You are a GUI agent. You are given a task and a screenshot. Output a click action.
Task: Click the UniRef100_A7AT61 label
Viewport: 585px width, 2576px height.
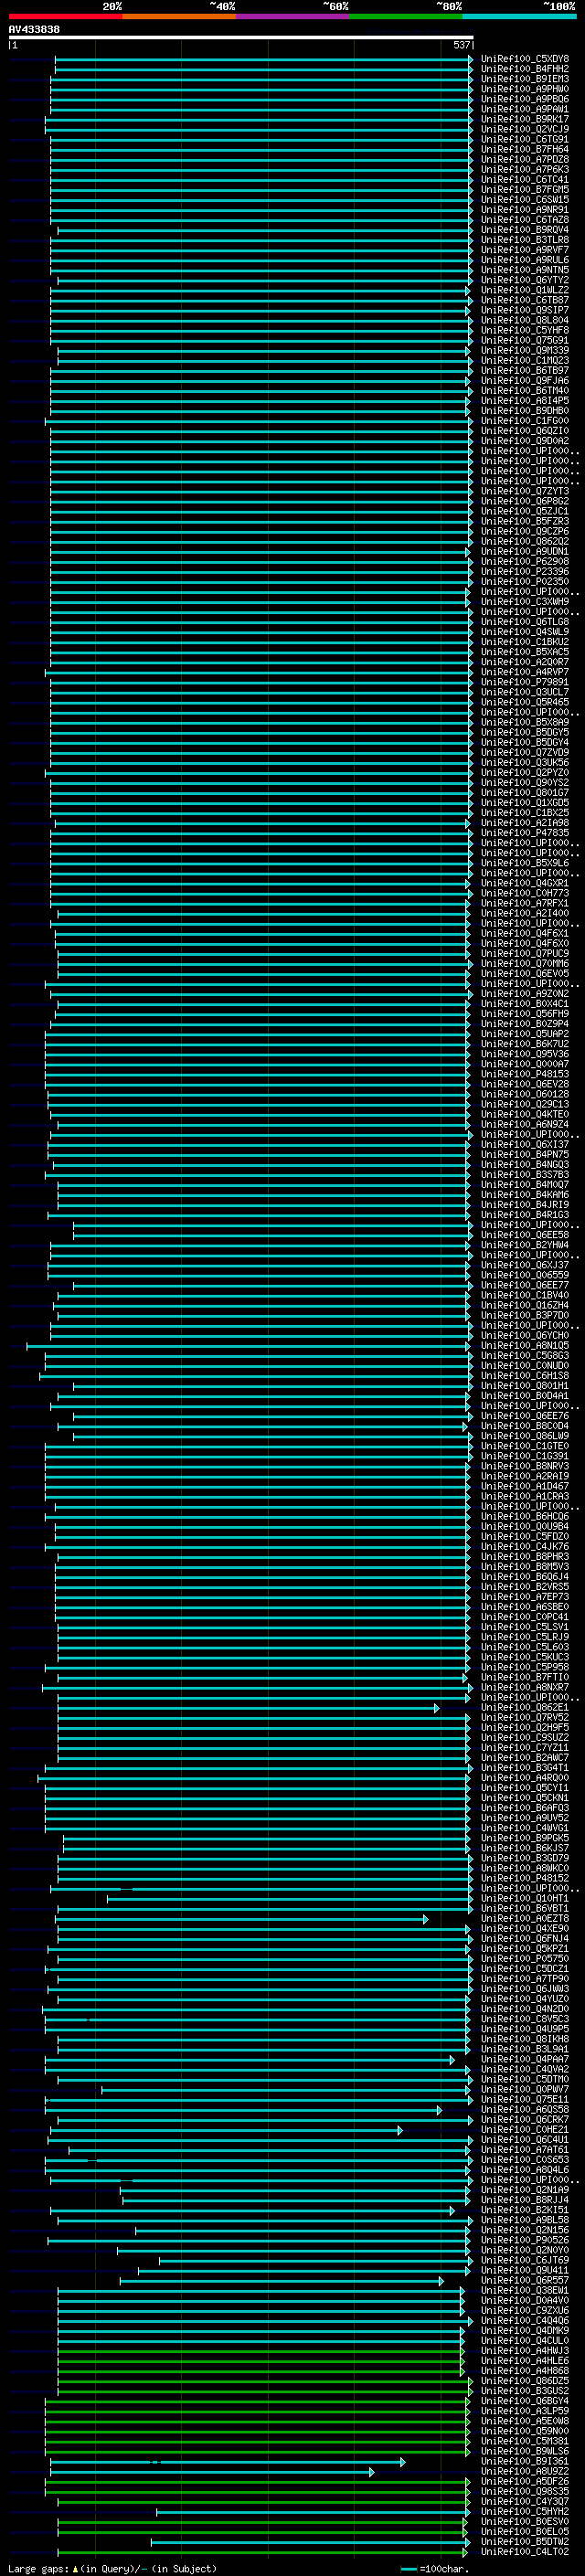click(x=524, y=2149)
